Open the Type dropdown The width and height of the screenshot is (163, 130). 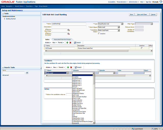tap(122, 24)
